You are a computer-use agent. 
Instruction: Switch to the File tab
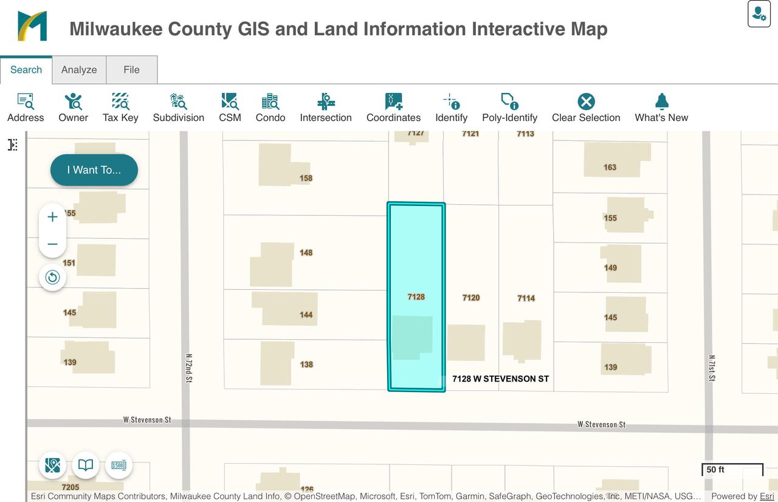tap(131, 70)
